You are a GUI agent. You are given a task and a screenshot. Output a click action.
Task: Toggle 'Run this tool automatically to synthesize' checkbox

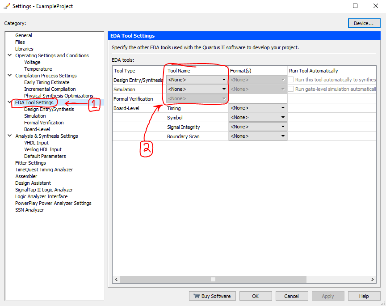click(x=291, y=79)
